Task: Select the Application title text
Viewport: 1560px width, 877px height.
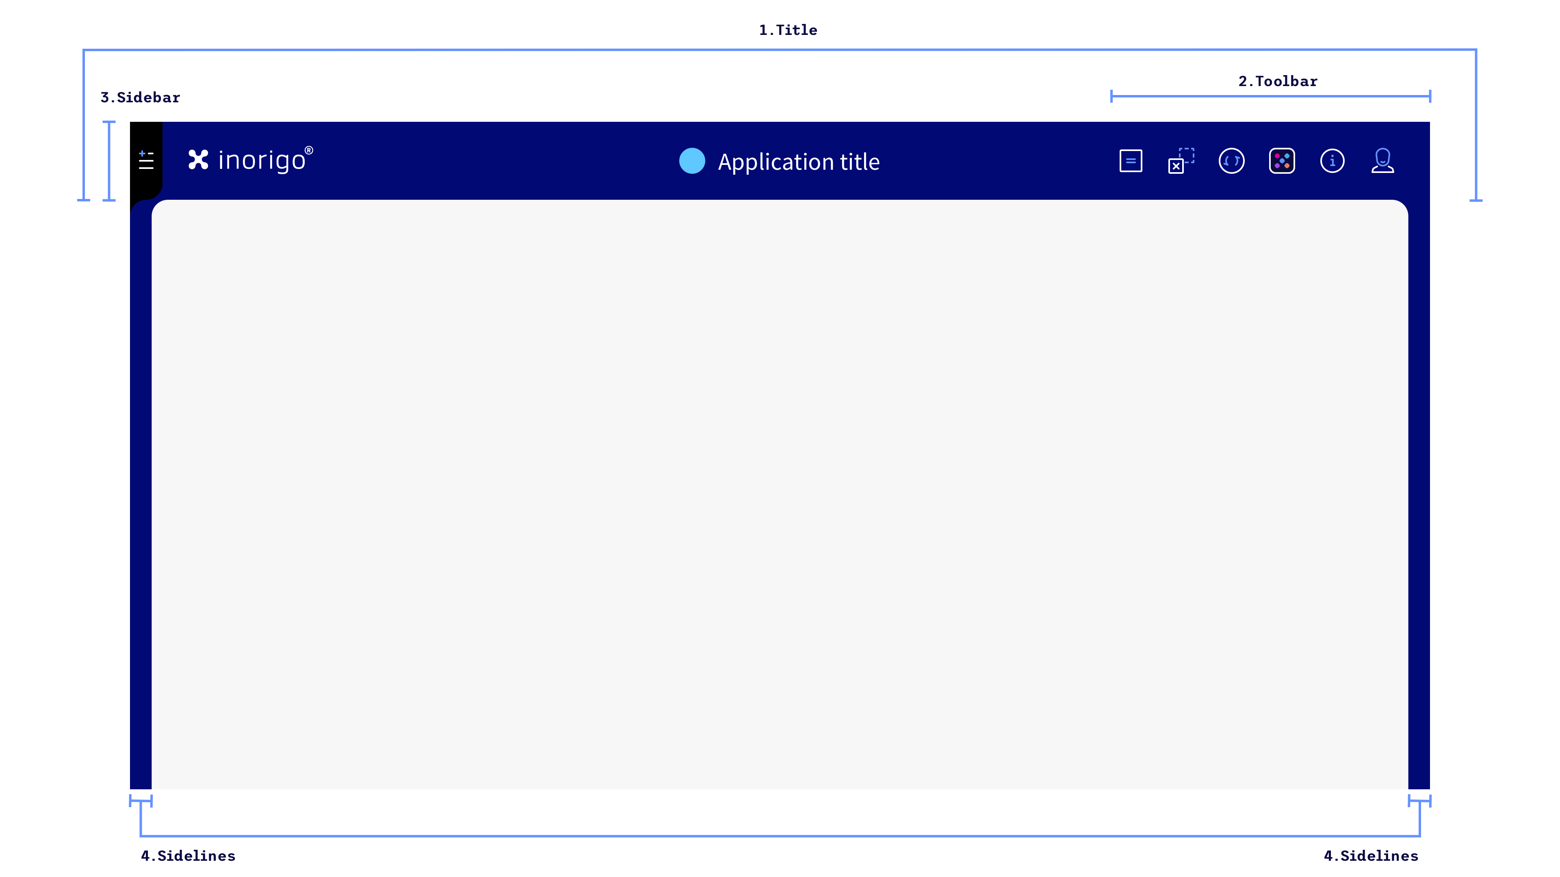Action: [x=798, y=162]
